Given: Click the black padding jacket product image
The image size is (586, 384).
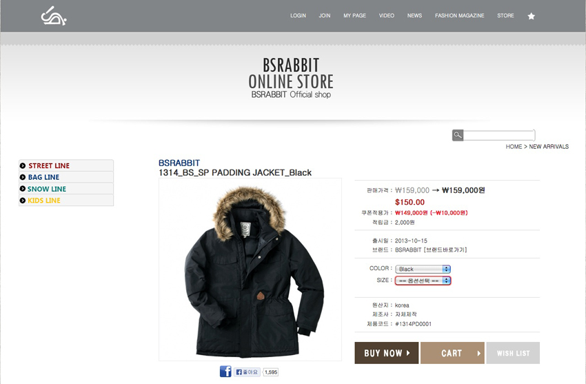Looking at the screenshot, I should click(x=250, y=270).
